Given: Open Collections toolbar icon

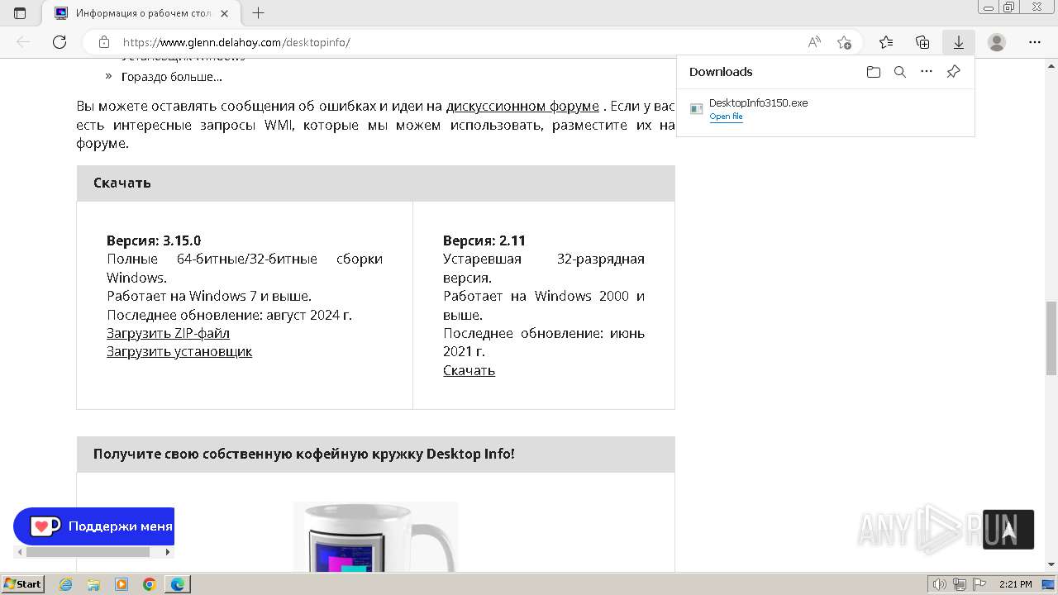Looking at the screenshot, I should click(922, 42).
